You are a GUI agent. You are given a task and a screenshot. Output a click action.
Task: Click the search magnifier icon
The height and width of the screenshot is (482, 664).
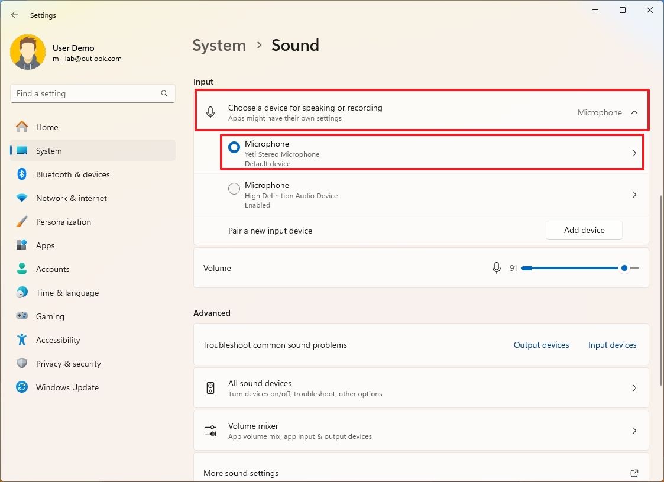point(164,93)
